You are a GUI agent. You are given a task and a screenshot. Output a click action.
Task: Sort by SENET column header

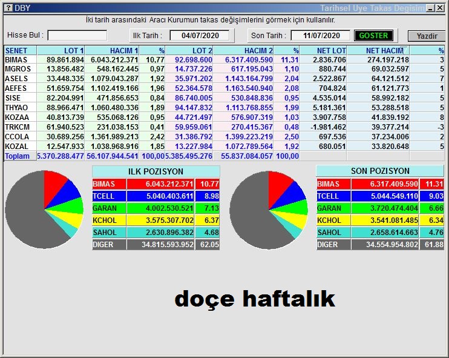pos(20,50)
